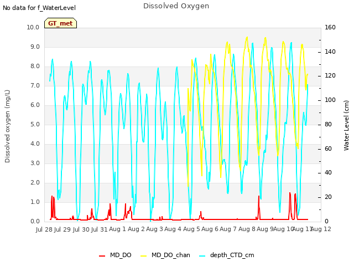
Task: Click the Aug 8 date tick label
Action: [x=247, y=229]
